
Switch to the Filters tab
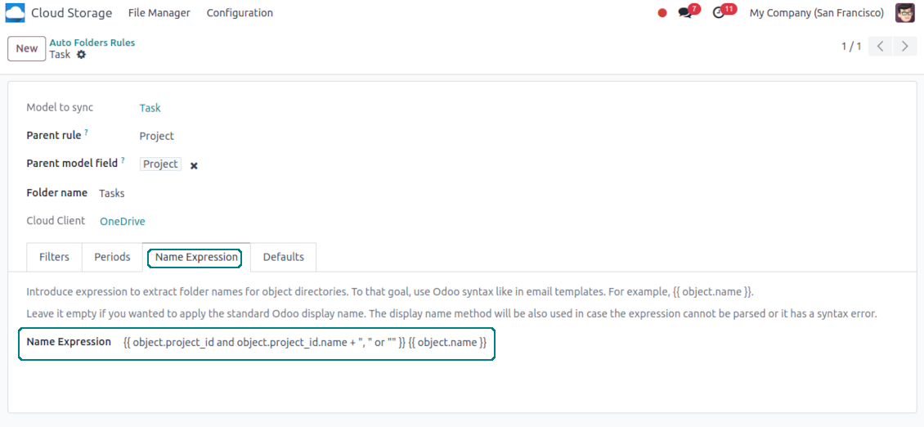54,257
